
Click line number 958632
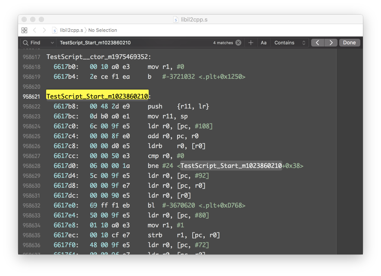tap(31, 206)
